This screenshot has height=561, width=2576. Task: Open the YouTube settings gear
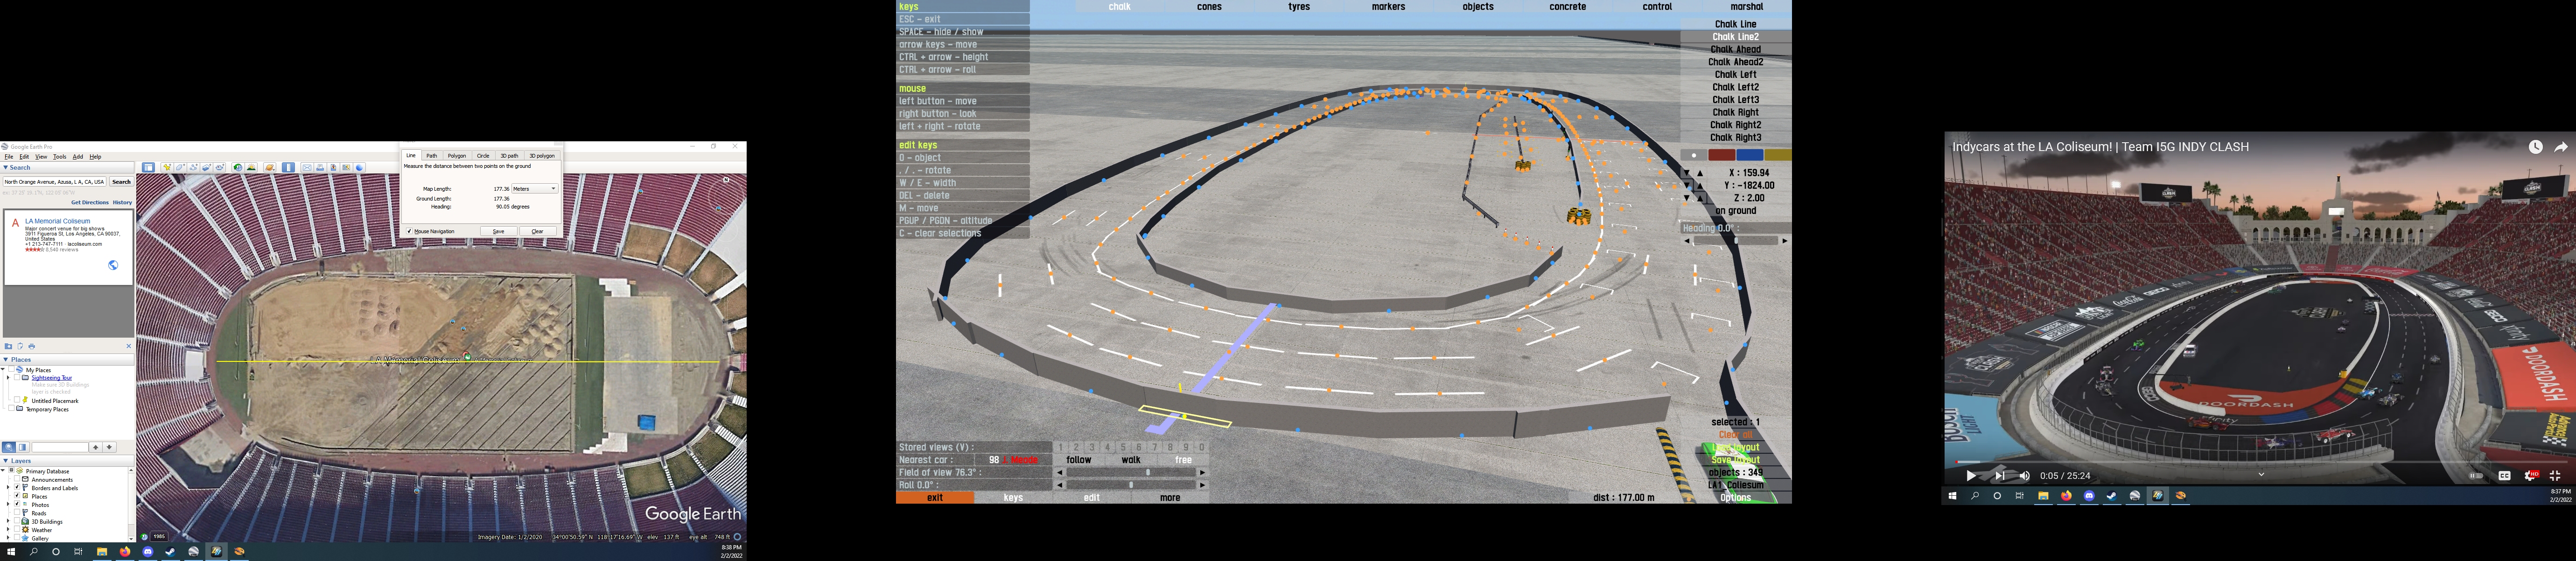[x=2529, y=476]
